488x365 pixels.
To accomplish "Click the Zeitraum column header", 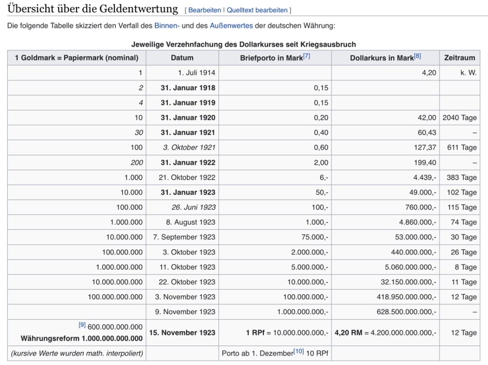I will [x=459, y=58].
